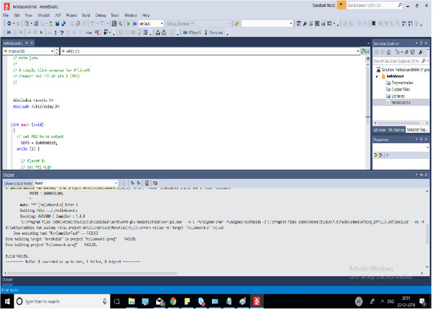The height and width of the screenshot is (309, 434).
Task: Click the None on tool selector
Action: [x=214, y=32]
